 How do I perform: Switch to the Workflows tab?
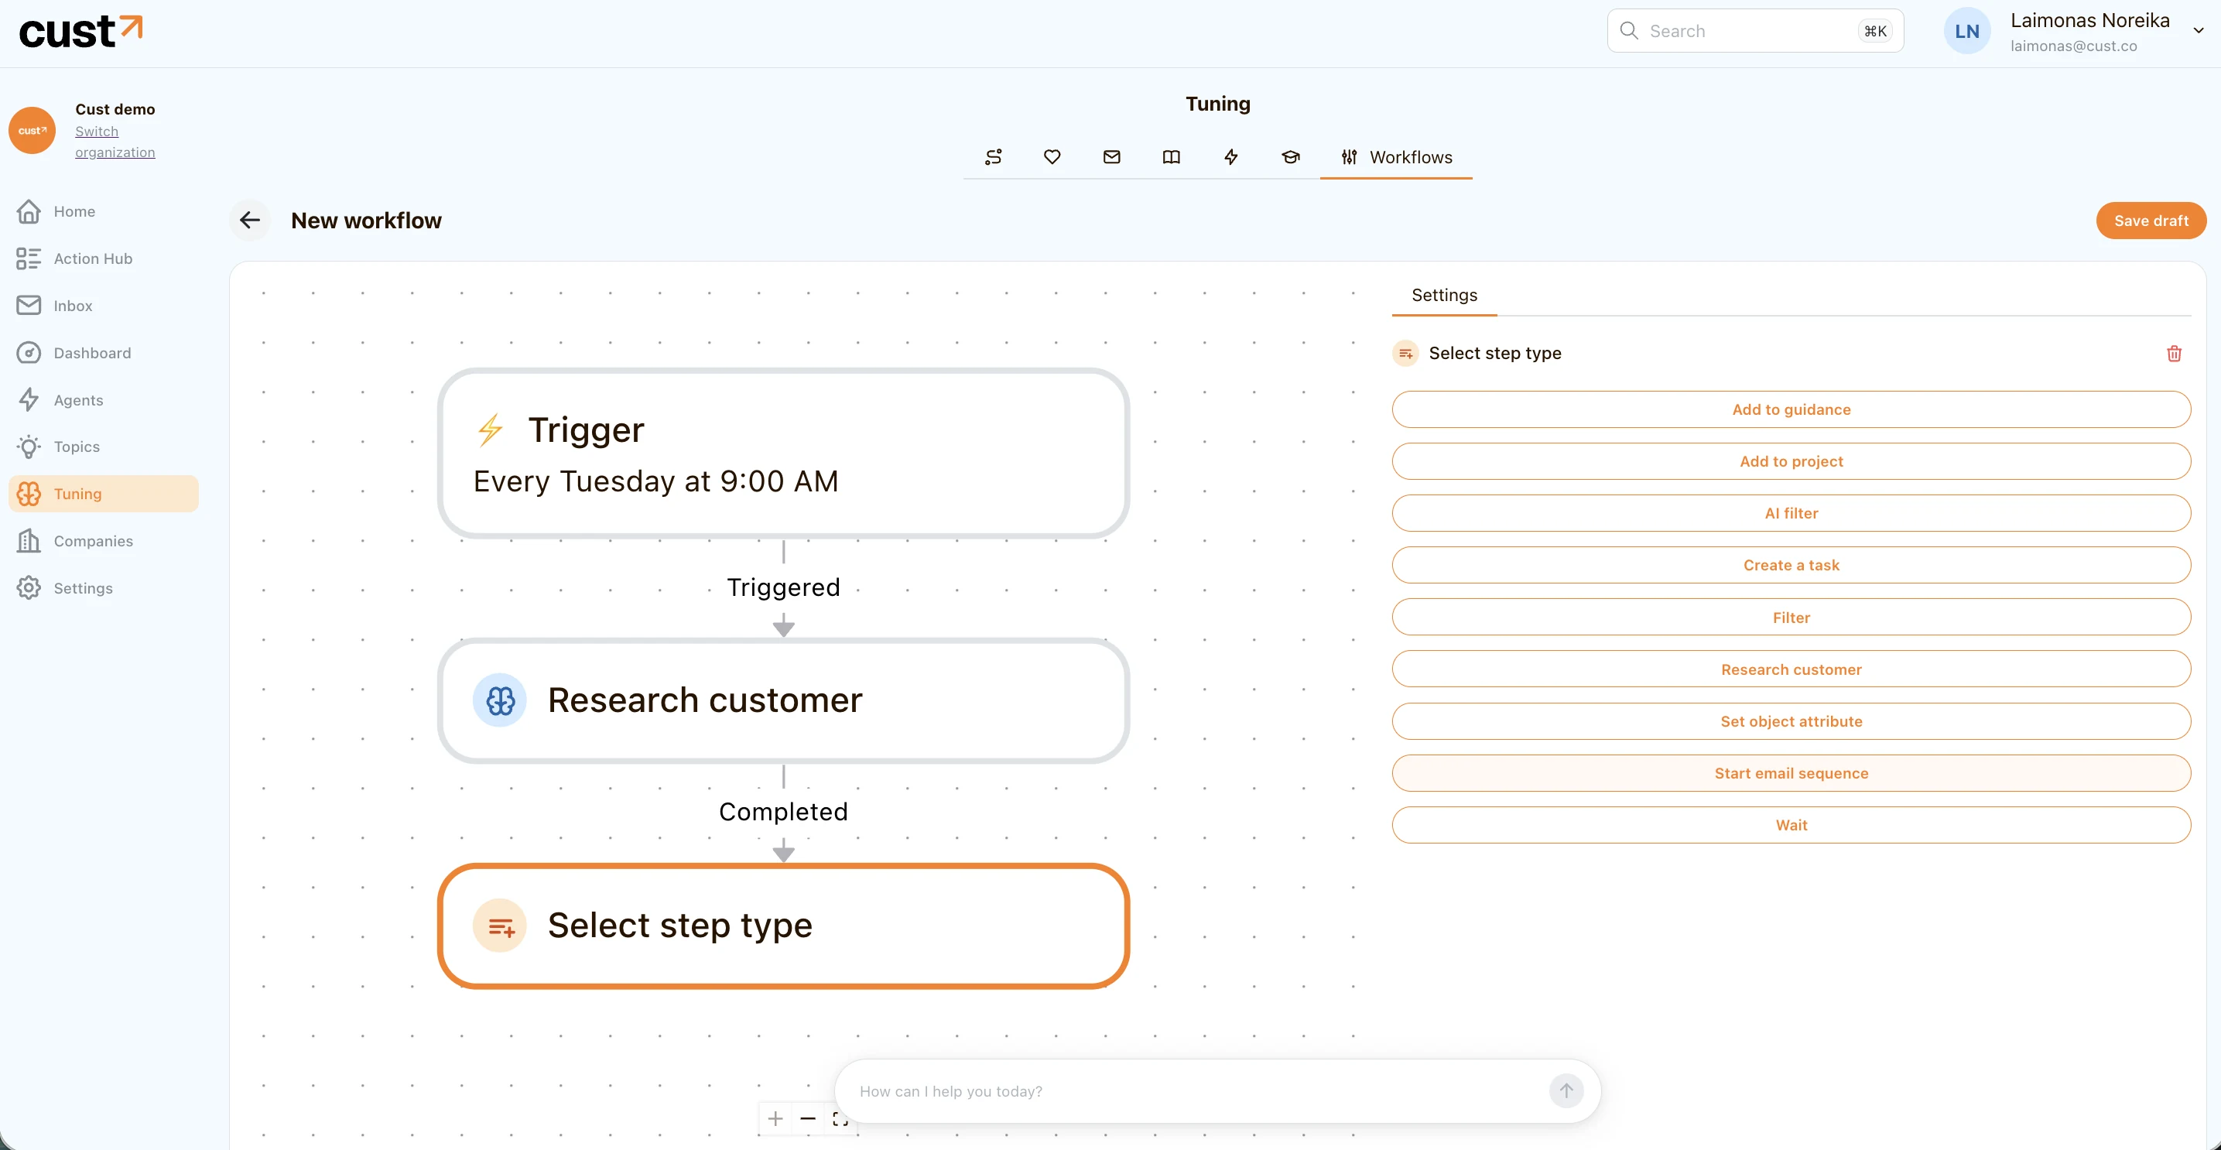1396,157
